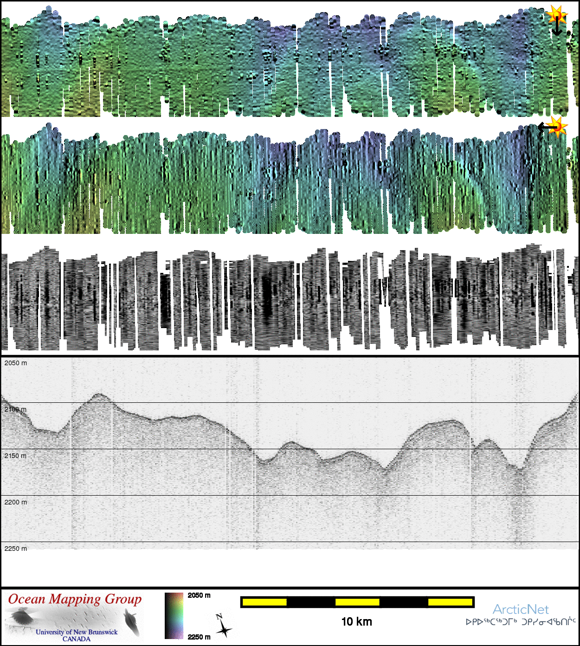The width and height of the screenshot is (580, 646).
Task: Click the 10 km scale label
Action: [356, 622]
